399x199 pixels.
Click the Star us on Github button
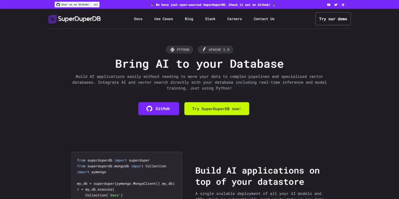(73, 5)
